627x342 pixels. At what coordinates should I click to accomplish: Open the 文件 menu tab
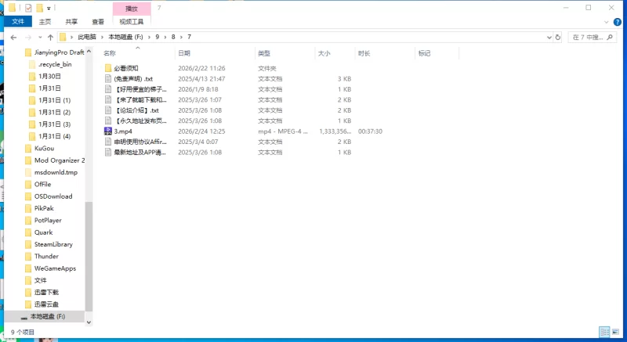click(x=18, y=22)
